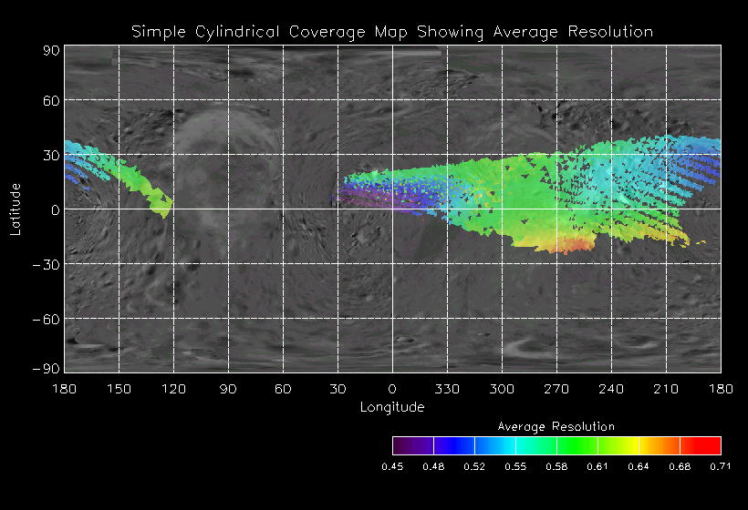Click the Latitude axis label
This screenshot has height=510, width=748.
pos(16,209)
